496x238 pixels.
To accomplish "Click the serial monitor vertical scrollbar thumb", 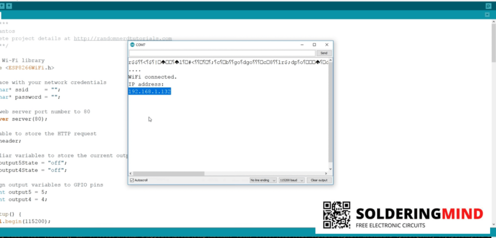I will tap(330, 112).
